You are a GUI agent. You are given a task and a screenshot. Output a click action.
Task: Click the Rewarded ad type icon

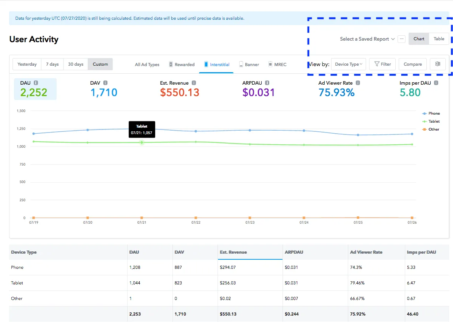click(171, 64)
